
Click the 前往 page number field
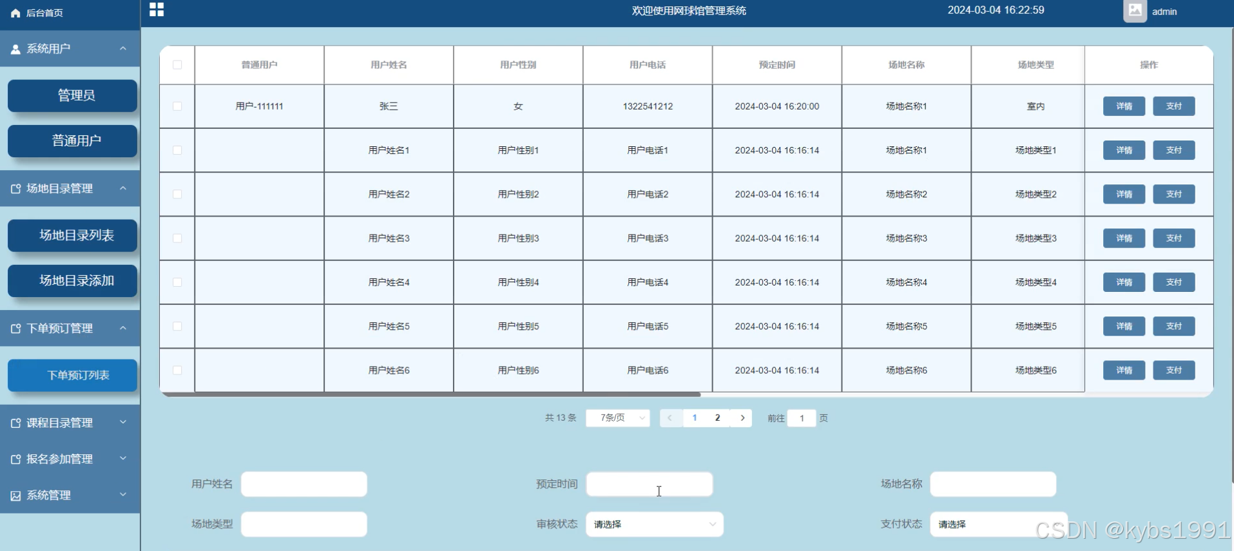[x=802, y=418]
